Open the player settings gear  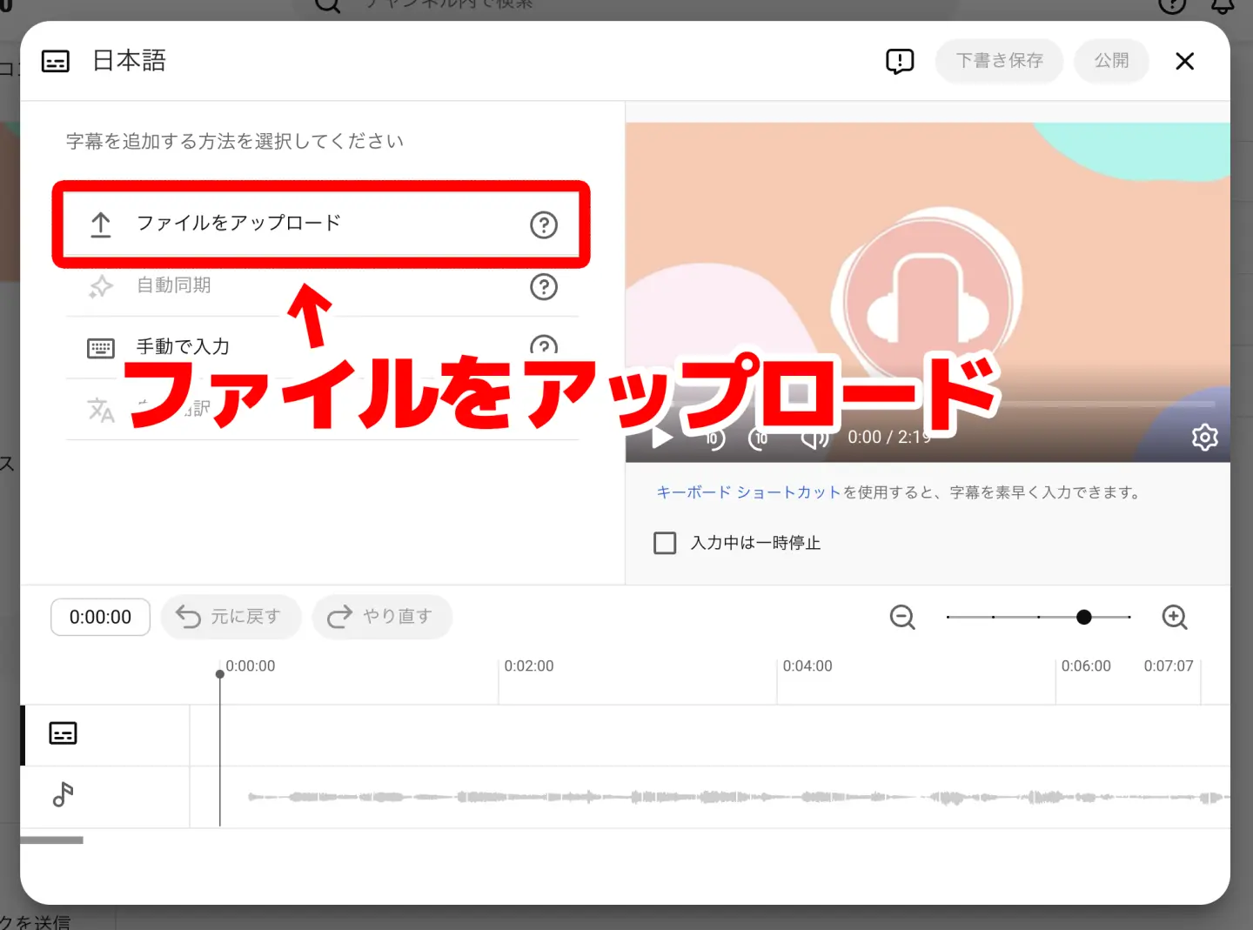tap(1204, 438)
